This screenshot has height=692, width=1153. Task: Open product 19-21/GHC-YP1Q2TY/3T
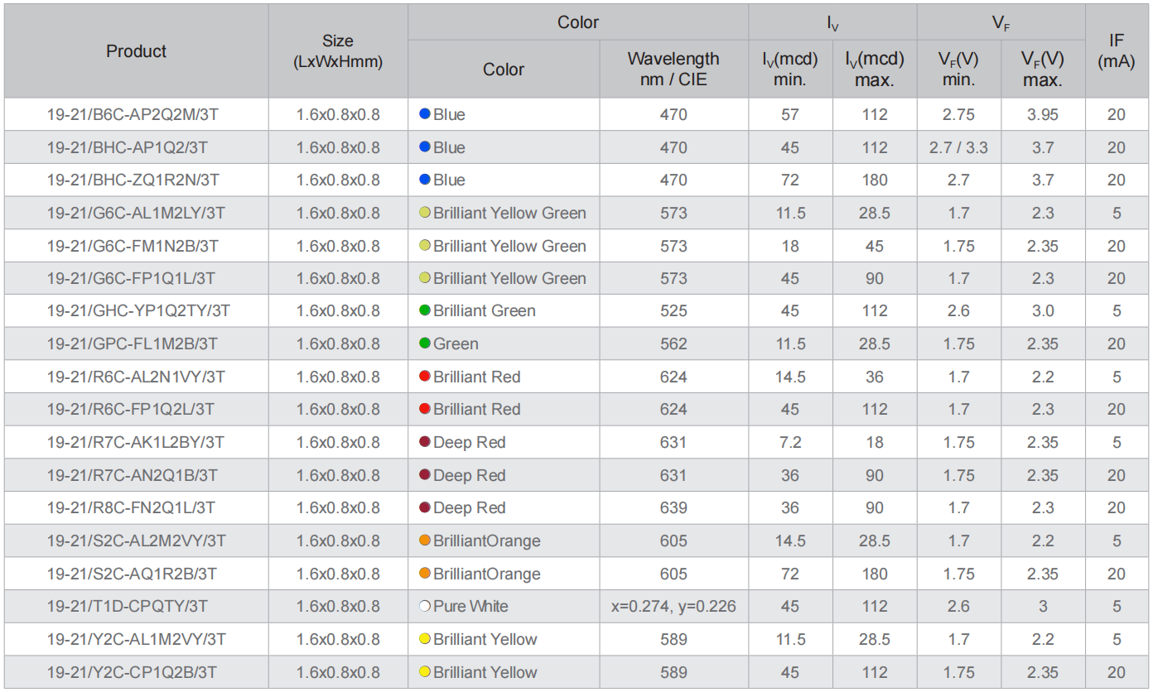(x=138, y=310)
